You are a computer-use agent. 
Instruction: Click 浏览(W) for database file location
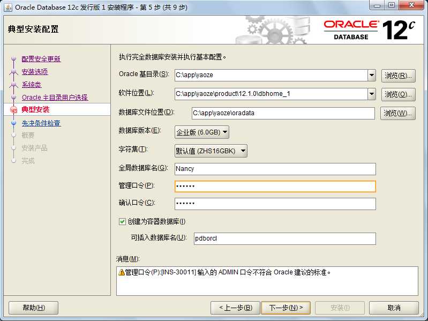pyautogui.click(x=397, y=113)
